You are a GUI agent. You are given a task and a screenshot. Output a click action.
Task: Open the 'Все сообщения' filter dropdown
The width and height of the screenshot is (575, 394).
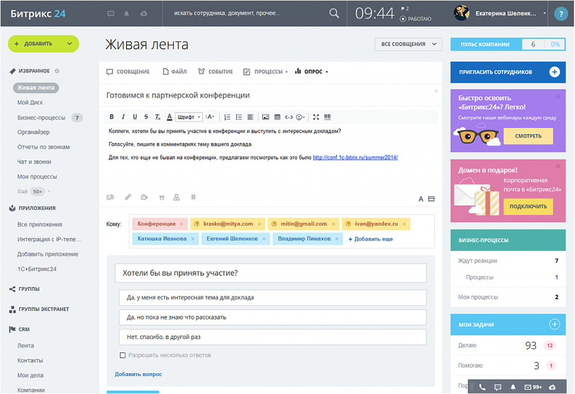tap(408, 44)
